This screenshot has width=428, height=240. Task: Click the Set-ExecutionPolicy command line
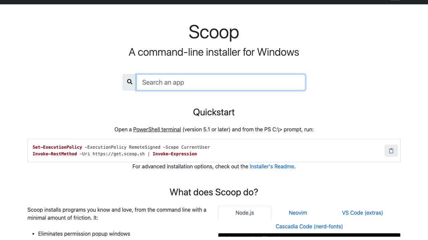click(x=121, y=147)
